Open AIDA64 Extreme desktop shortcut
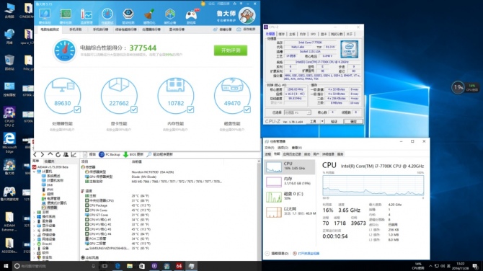This screenshot has width=483, height=271. (9, 221)
